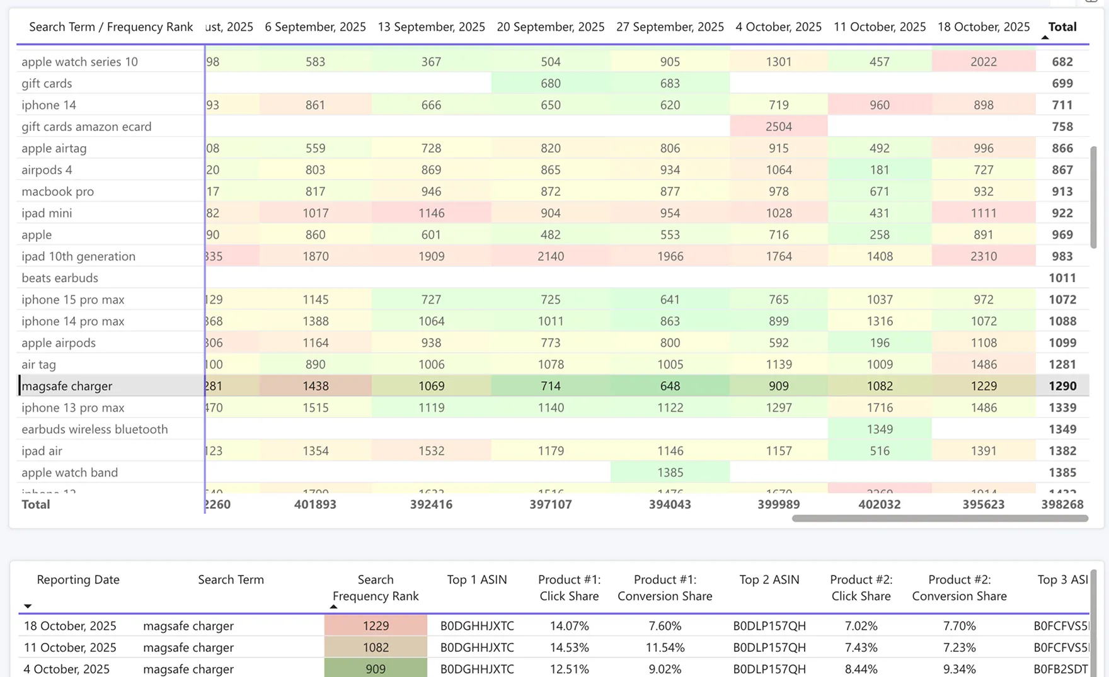The height and width of the screenshot is (677, 1109).
Task: Select the 'iphone 14 pro max' row label
Action: [x=72, y=321]
